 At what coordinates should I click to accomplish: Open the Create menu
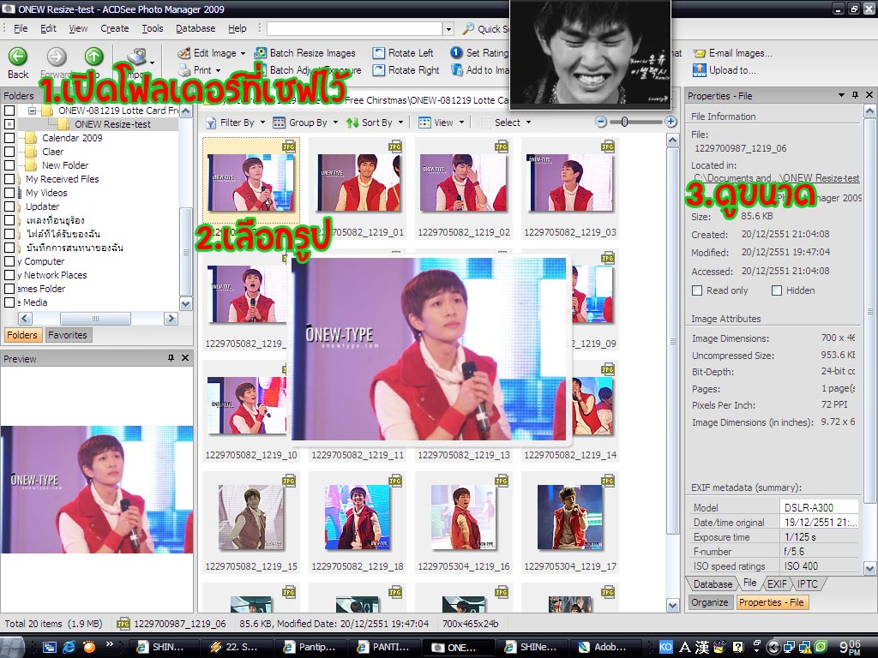[115, 28]
